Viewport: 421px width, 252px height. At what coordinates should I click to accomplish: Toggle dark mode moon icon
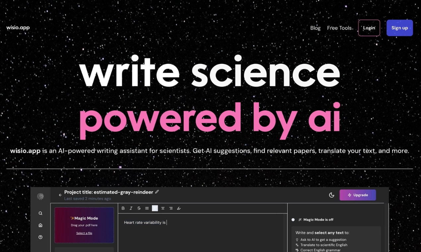point(331,195)
